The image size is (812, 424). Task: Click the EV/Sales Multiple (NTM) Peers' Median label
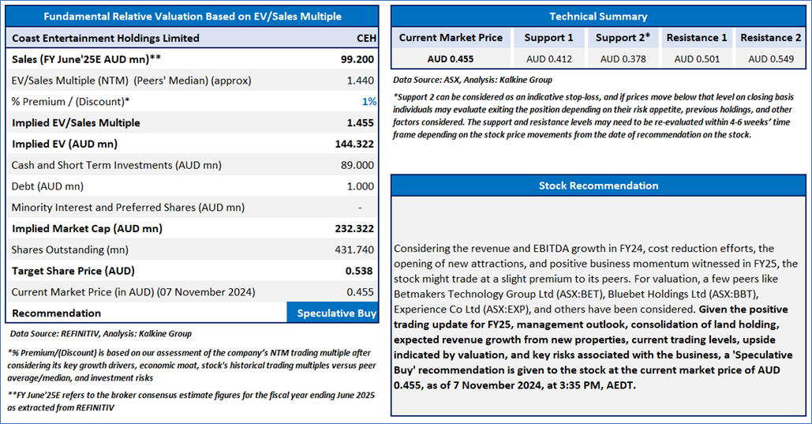(x=132, y=81)
